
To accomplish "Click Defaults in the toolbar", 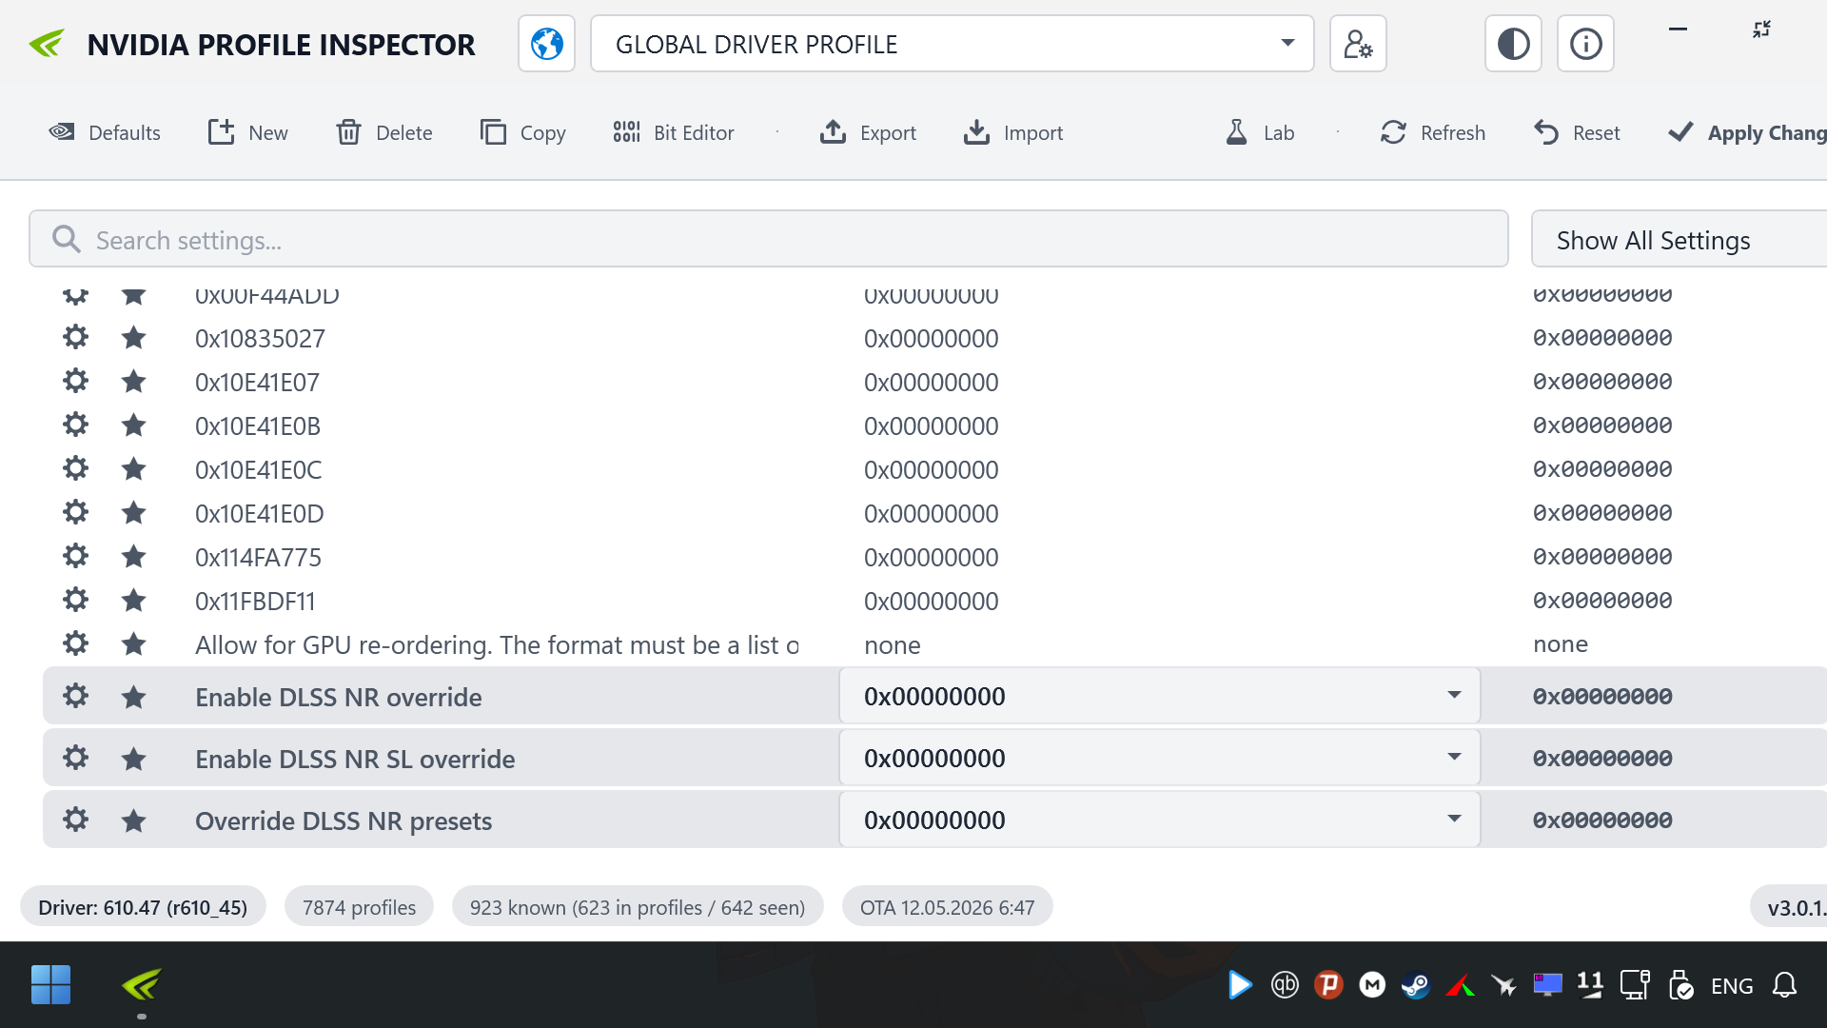I will click(105, 132).
